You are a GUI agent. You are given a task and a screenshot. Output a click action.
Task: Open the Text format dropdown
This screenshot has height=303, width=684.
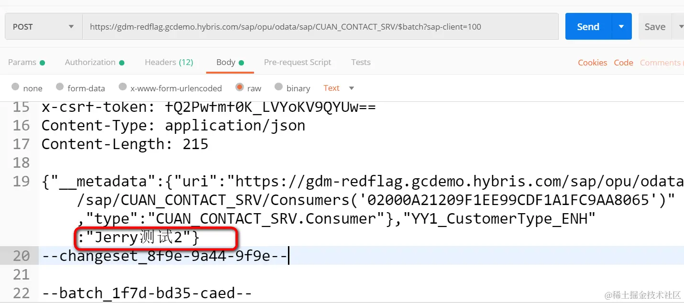(339, 88)
